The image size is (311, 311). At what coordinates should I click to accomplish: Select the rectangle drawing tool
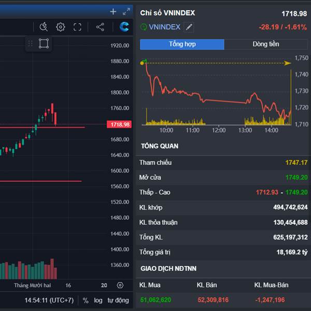[44, 43]
